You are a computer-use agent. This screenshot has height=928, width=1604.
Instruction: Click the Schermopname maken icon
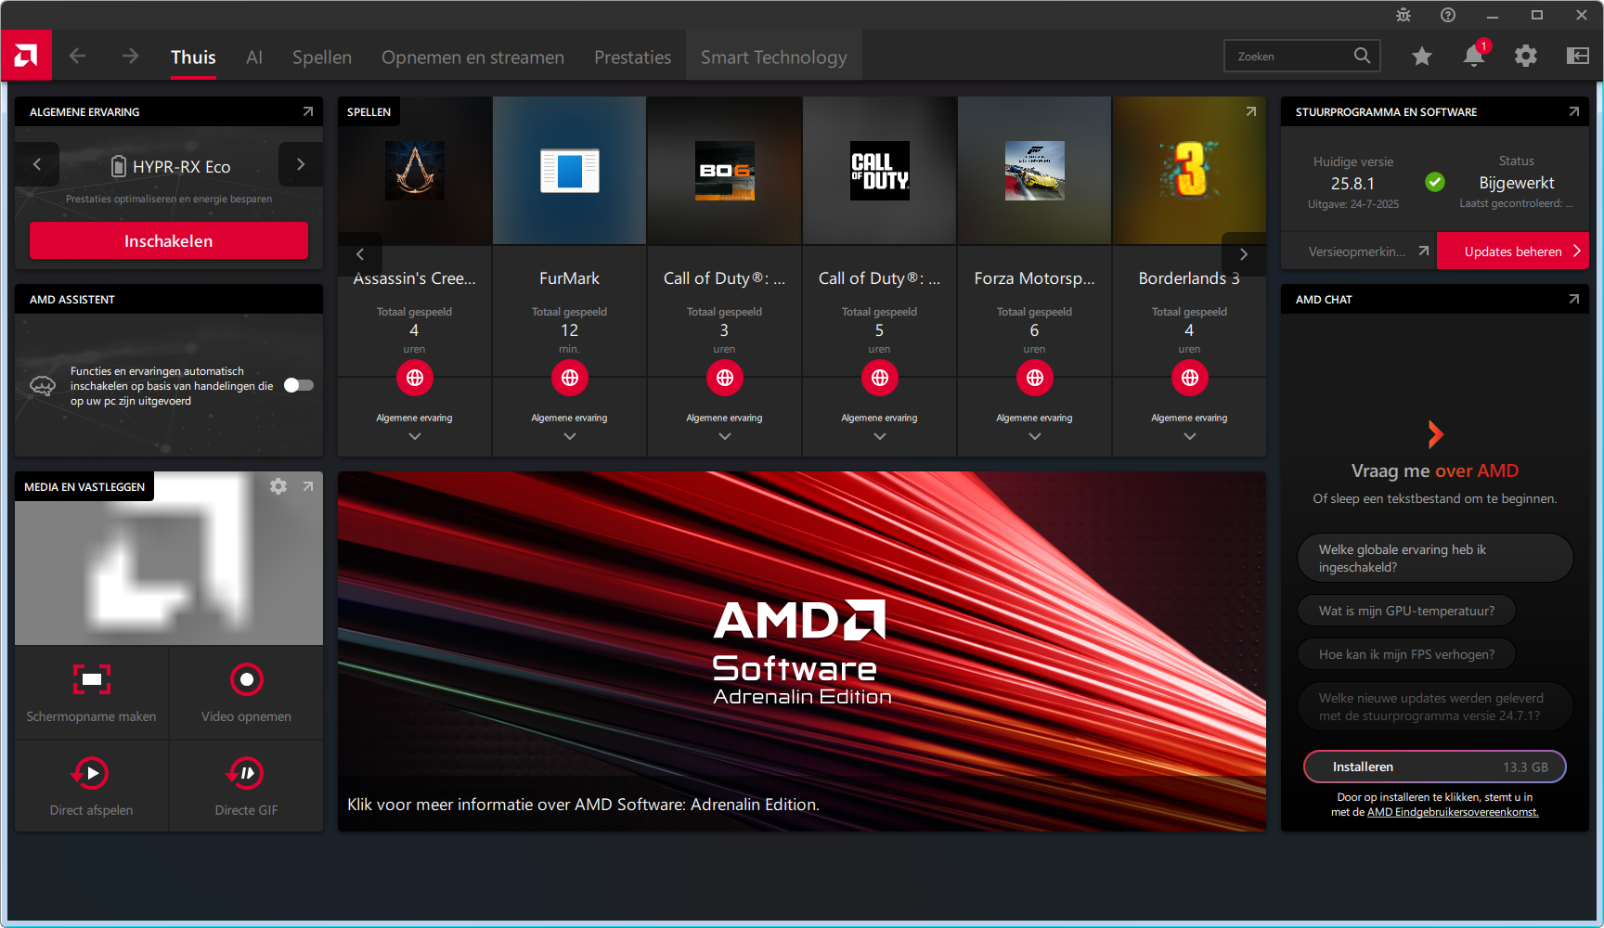(x=91, y=679)
